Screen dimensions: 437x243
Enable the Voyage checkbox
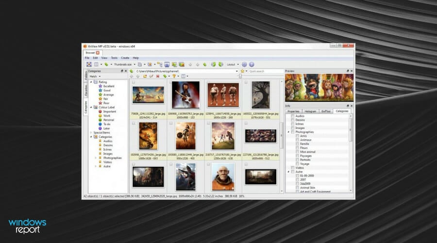tap(297, 164)
